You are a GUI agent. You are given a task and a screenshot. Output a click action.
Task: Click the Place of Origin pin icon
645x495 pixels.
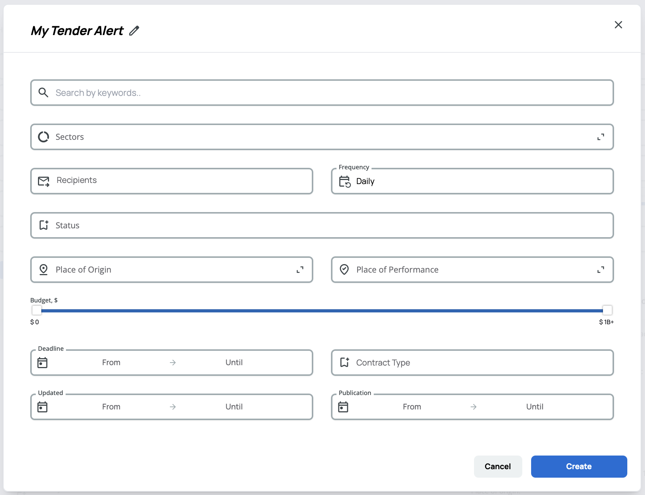coord(43,270)
